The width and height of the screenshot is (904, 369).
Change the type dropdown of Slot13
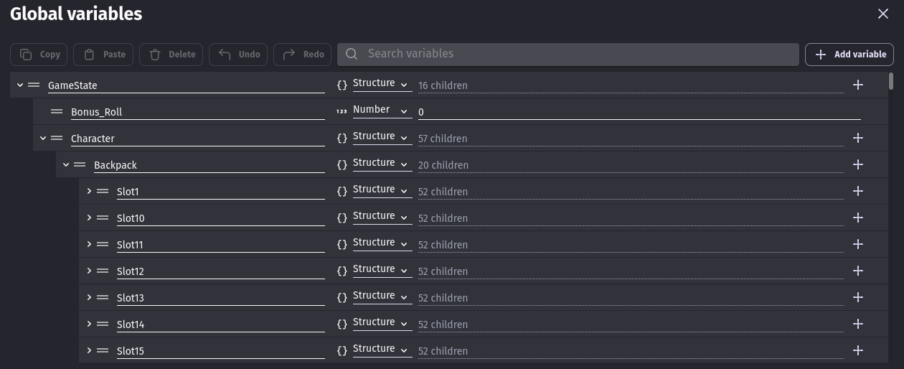(381, 296)
